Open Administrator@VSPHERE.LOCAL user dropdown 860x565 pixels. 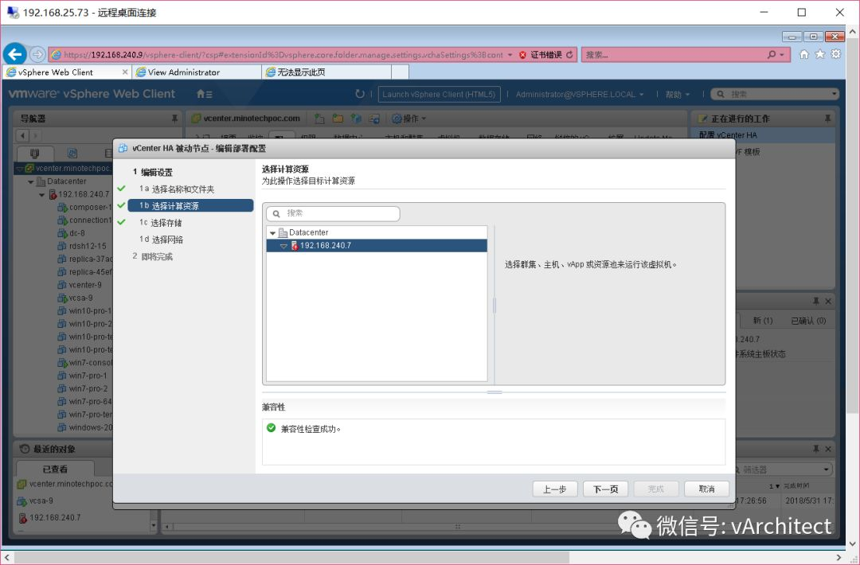(x=580, y=94)
